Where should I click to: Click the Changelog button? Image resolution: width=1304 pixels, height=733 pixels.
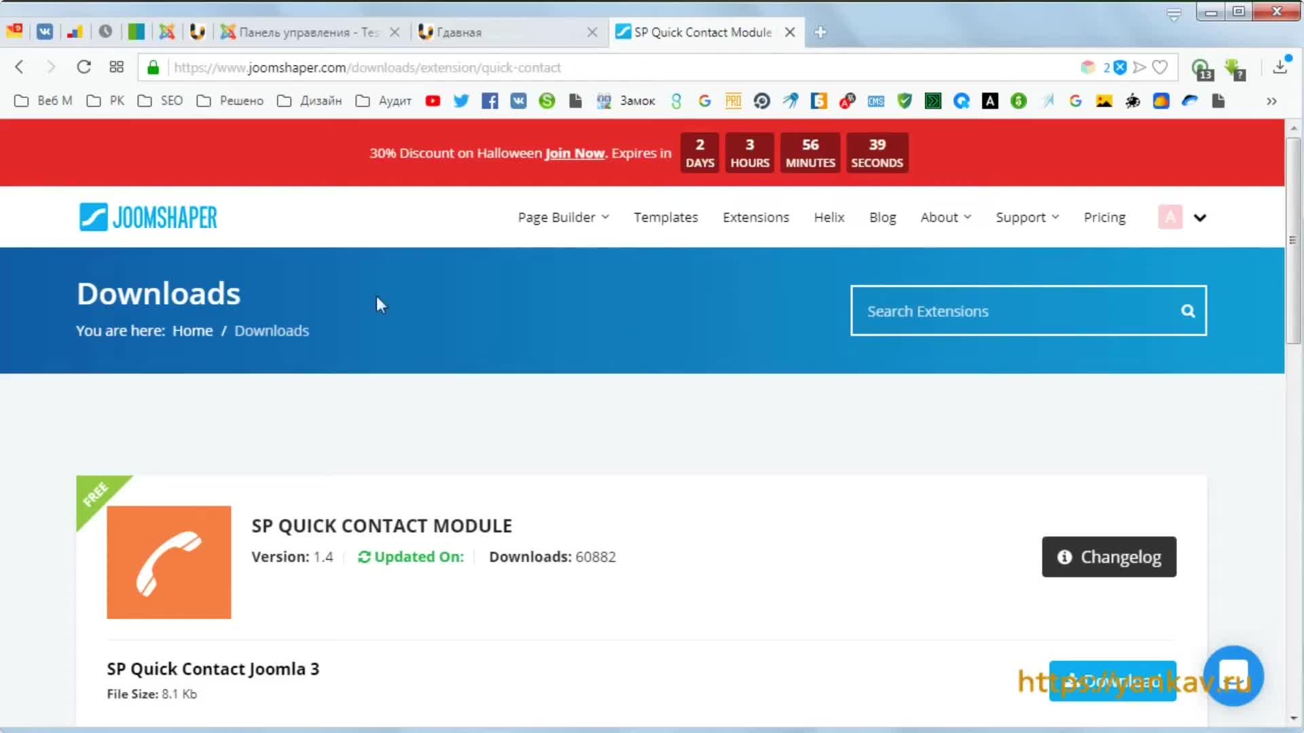click(x=1109, y=557)
